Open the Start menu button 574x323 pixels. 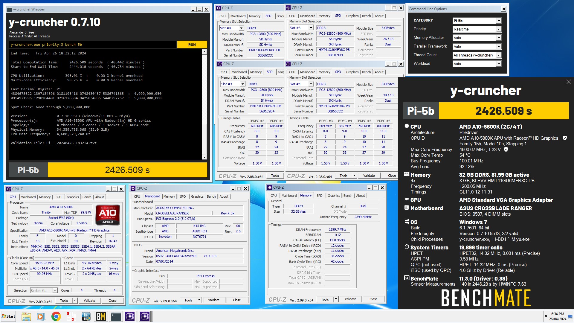[x=8, y=316]
